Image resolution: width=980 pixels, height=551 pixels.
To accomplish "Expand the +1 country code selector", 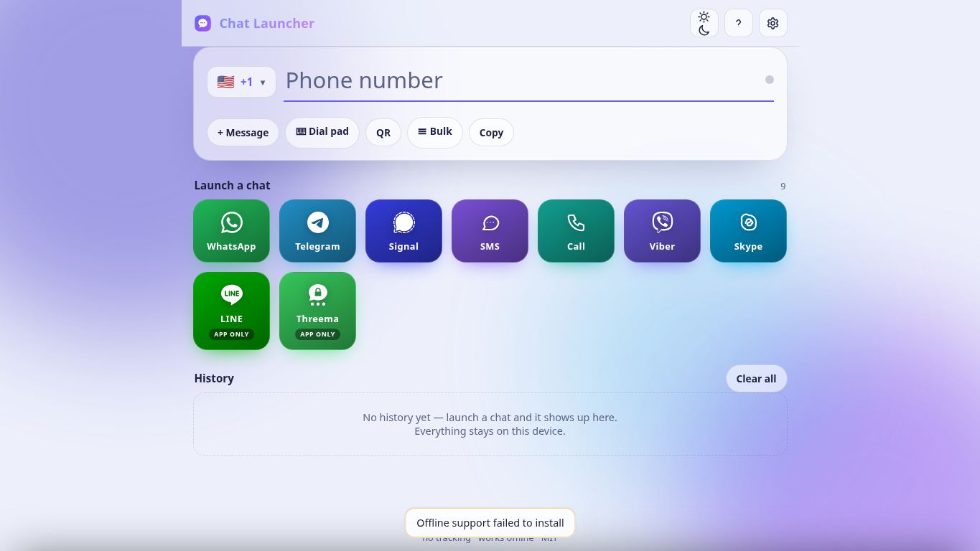I will [241, 82].
